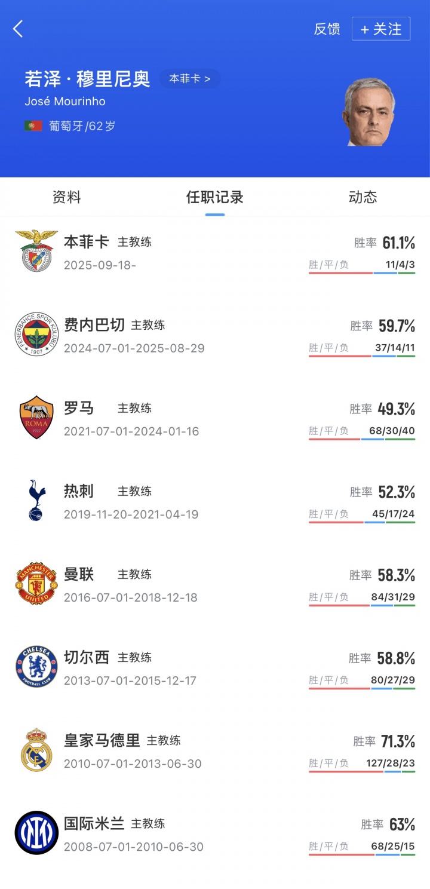
Task: Expand the 本菲卡 current club chip
Action: pos(190,79)
